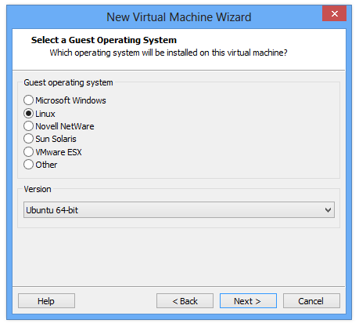This screenshot has width=359, height=327.
Task: Click the "Microsoft Windows" label text
Action: (x=70, y=100)
